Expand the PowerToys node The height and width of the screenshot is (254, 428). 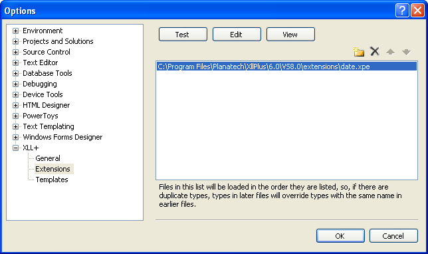tap(15, 116)
